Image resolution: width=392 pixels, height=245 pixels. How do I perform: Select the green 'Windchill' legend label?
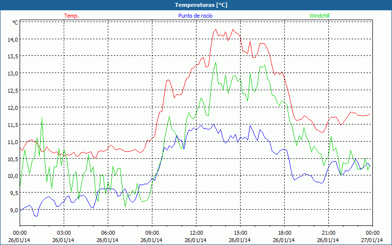319,16
